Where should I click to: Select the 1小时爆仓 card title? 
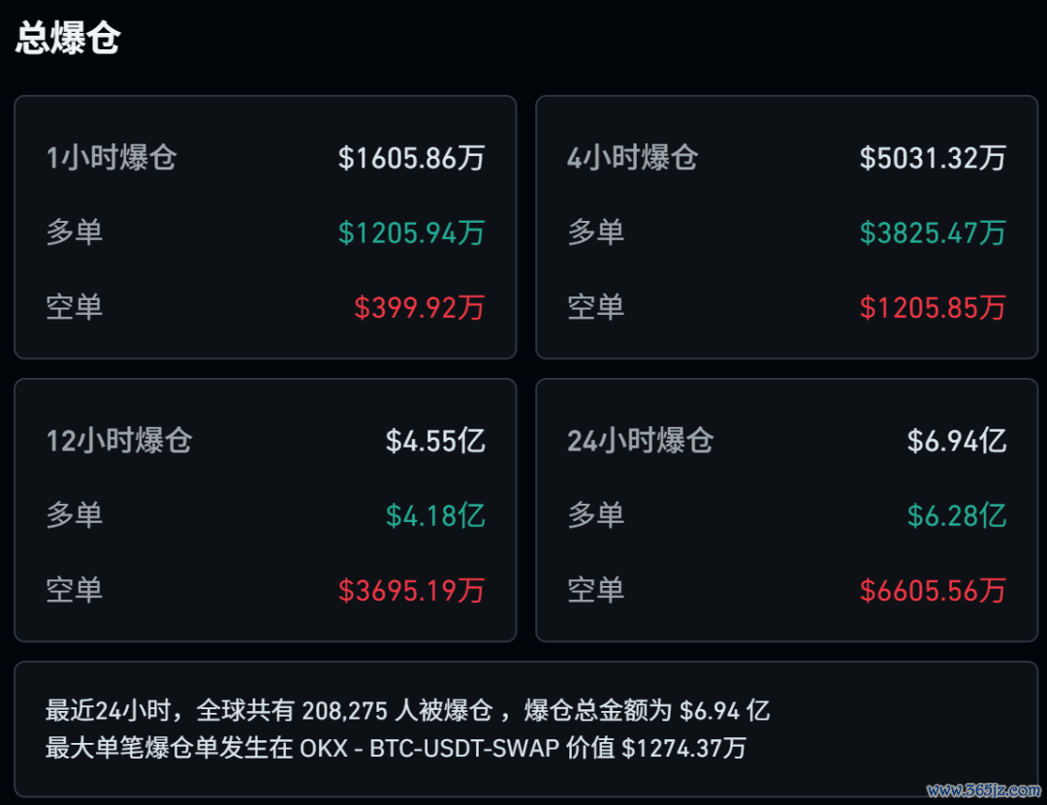tap(111, 158)
